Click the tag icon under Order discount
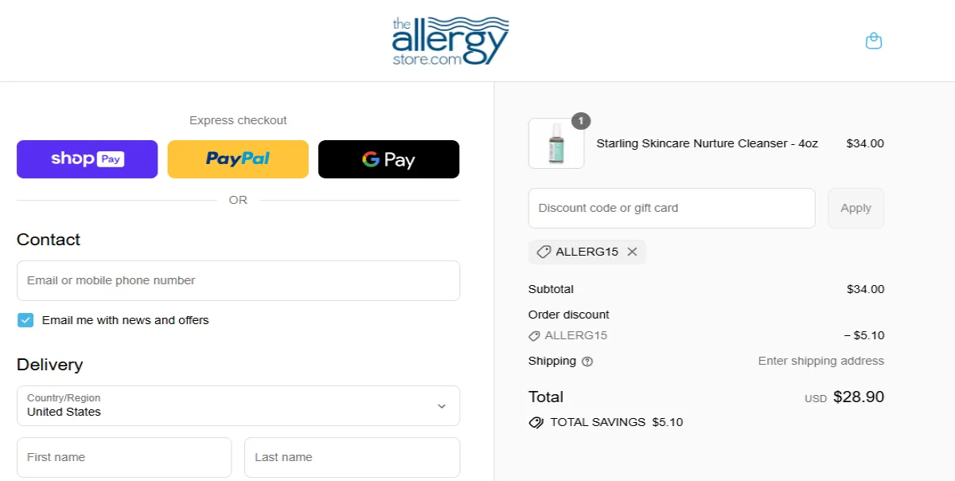955x481 pixels. 535,335
